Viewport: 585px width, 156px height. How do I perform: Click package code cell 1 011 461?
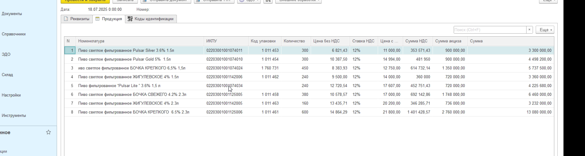point(265,112)
